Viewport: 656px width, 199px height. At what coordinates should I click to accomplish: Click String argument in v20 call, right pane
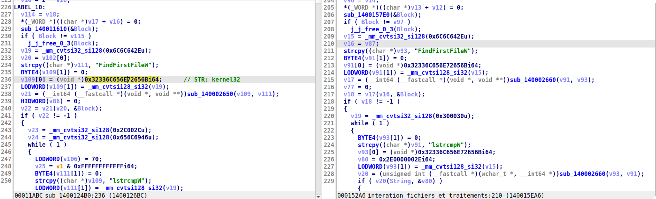click(400, 181)
